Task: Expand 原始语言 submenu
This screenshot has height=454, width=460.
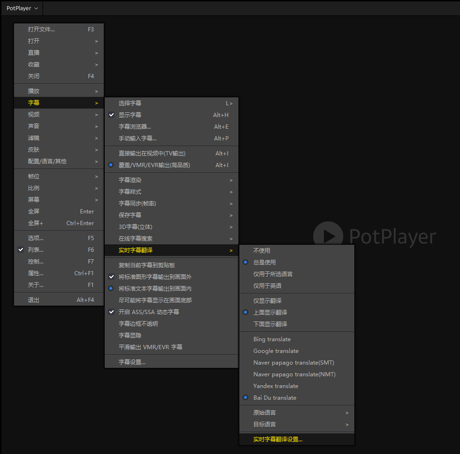Action: pyautogui.click(x=297, y=413)
